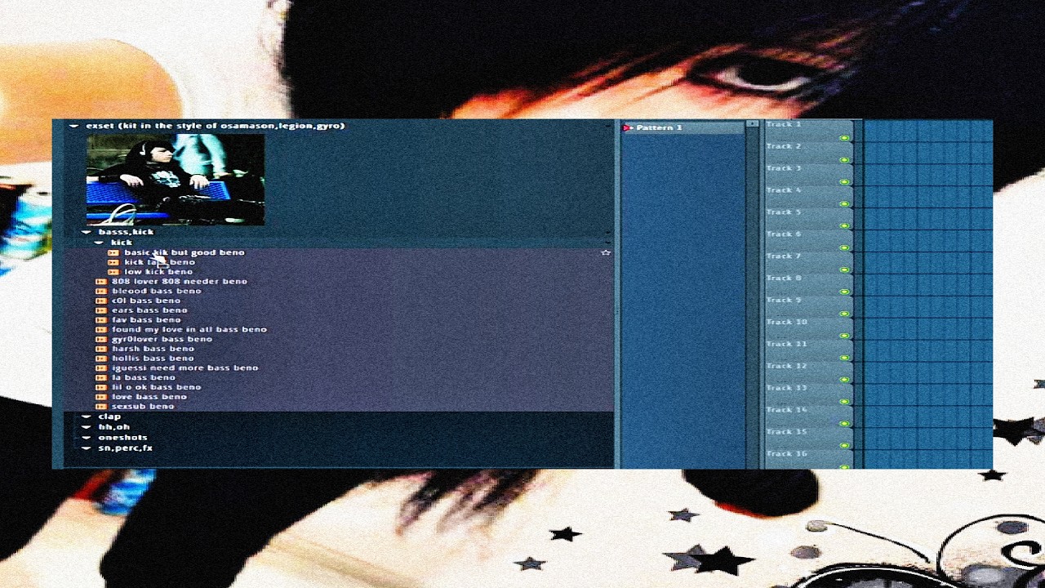Preview "love bass beno" sample
Screen dimensions: 1045x588
point(149,397)
